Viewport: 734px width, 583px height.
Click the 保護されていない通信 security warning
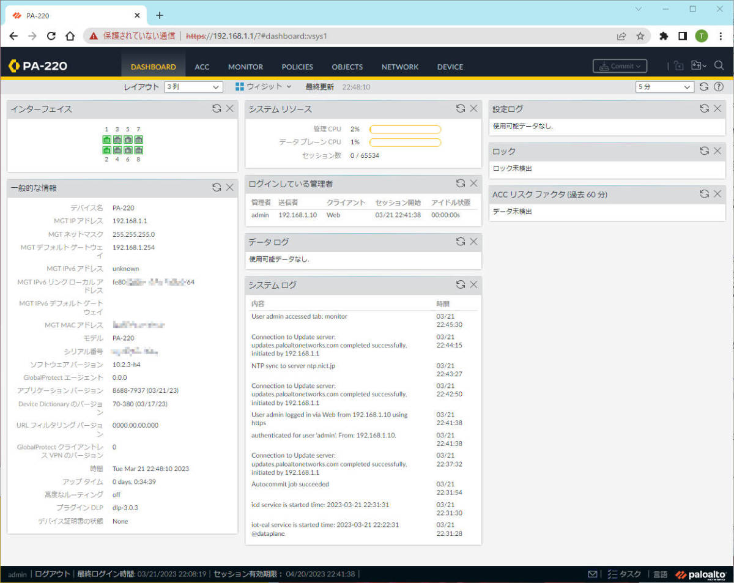coord(133,36)
